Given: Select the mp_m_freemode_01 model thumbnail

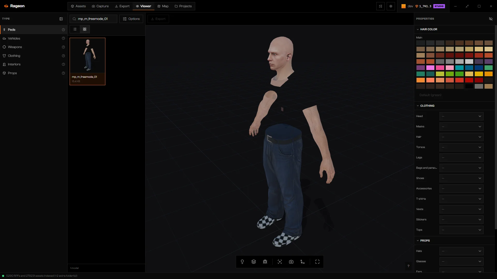Looking at the screenshot, I should [87, 61].
